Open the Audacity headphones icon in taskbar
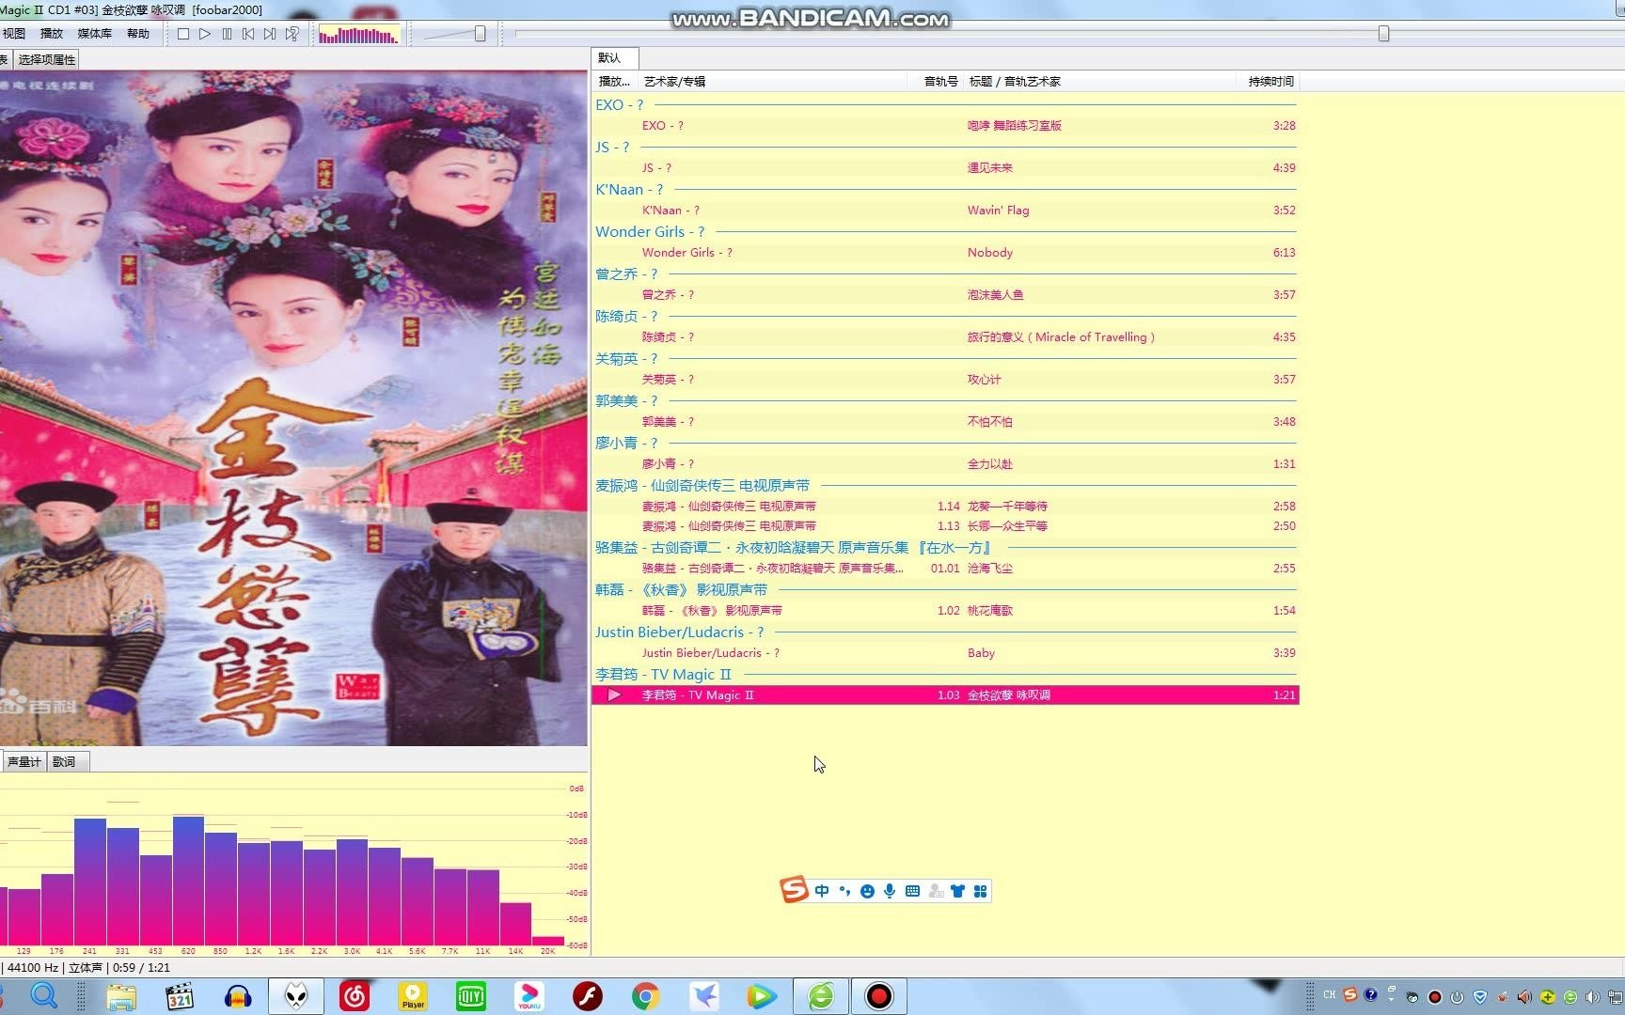 pyautogui.click(x=238, y=996)
